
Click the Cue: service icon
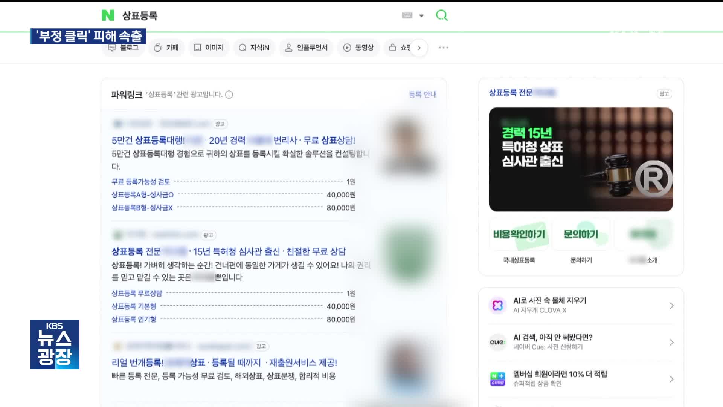pos(497,342)
